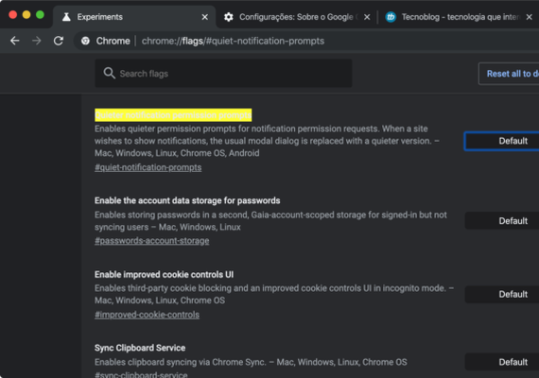Open Default dropdown for Sync Clipboard Service
This screenshot has width=539, height=378.
502,362
